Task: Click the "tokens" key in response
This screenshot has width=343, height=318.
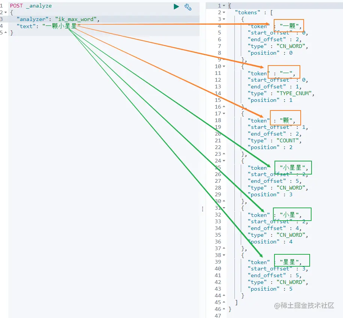Action: 248,12
